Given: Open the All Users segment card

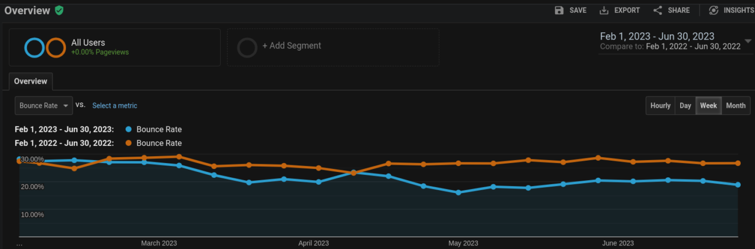Looking at the screenshot, I should point(114,47).
